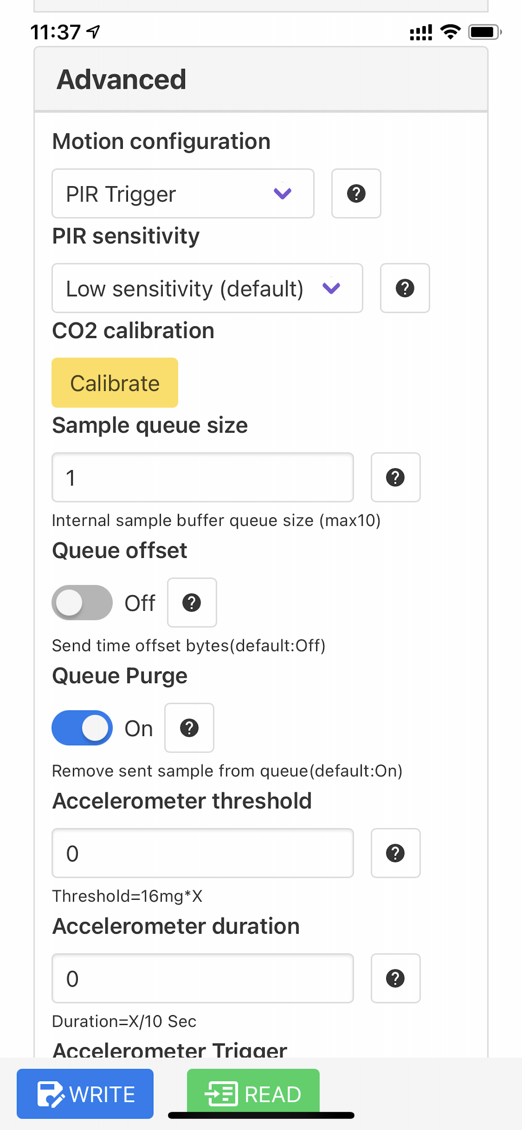This screenshot has height=1130, width=522.
Task: Focus the Accelerometer threshold input
Action: point(203,853)
